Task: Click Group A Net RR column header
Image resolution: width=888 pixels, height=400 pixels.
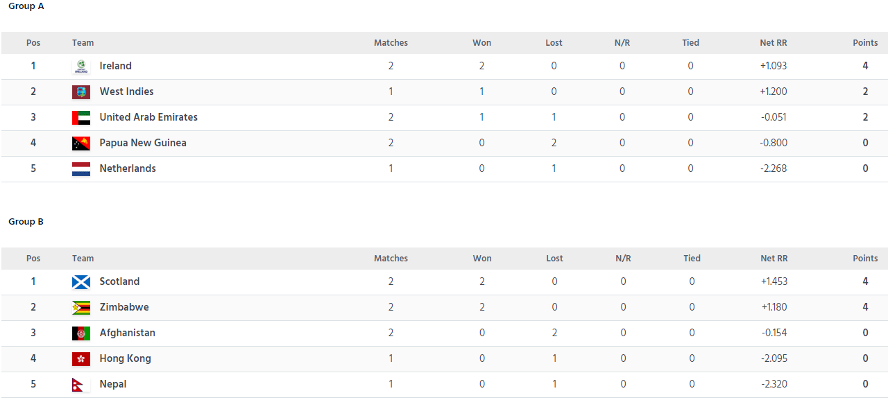Action: point(773,43)
